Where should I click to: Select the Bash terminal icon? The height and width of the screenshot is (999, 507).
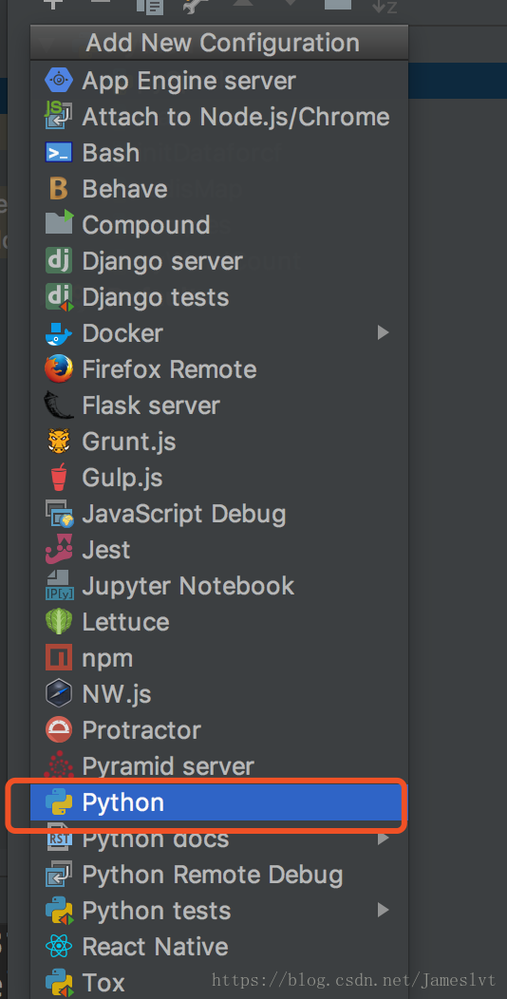[x=59, y=153]
